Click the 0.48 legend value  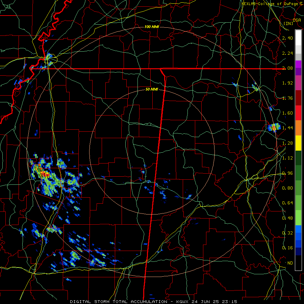[x=287, y=218]
